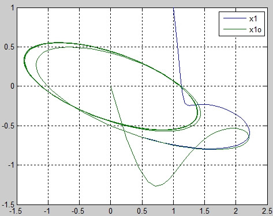Select the x1o legend label
Screen dimensions: 273x216
[255, 30]
